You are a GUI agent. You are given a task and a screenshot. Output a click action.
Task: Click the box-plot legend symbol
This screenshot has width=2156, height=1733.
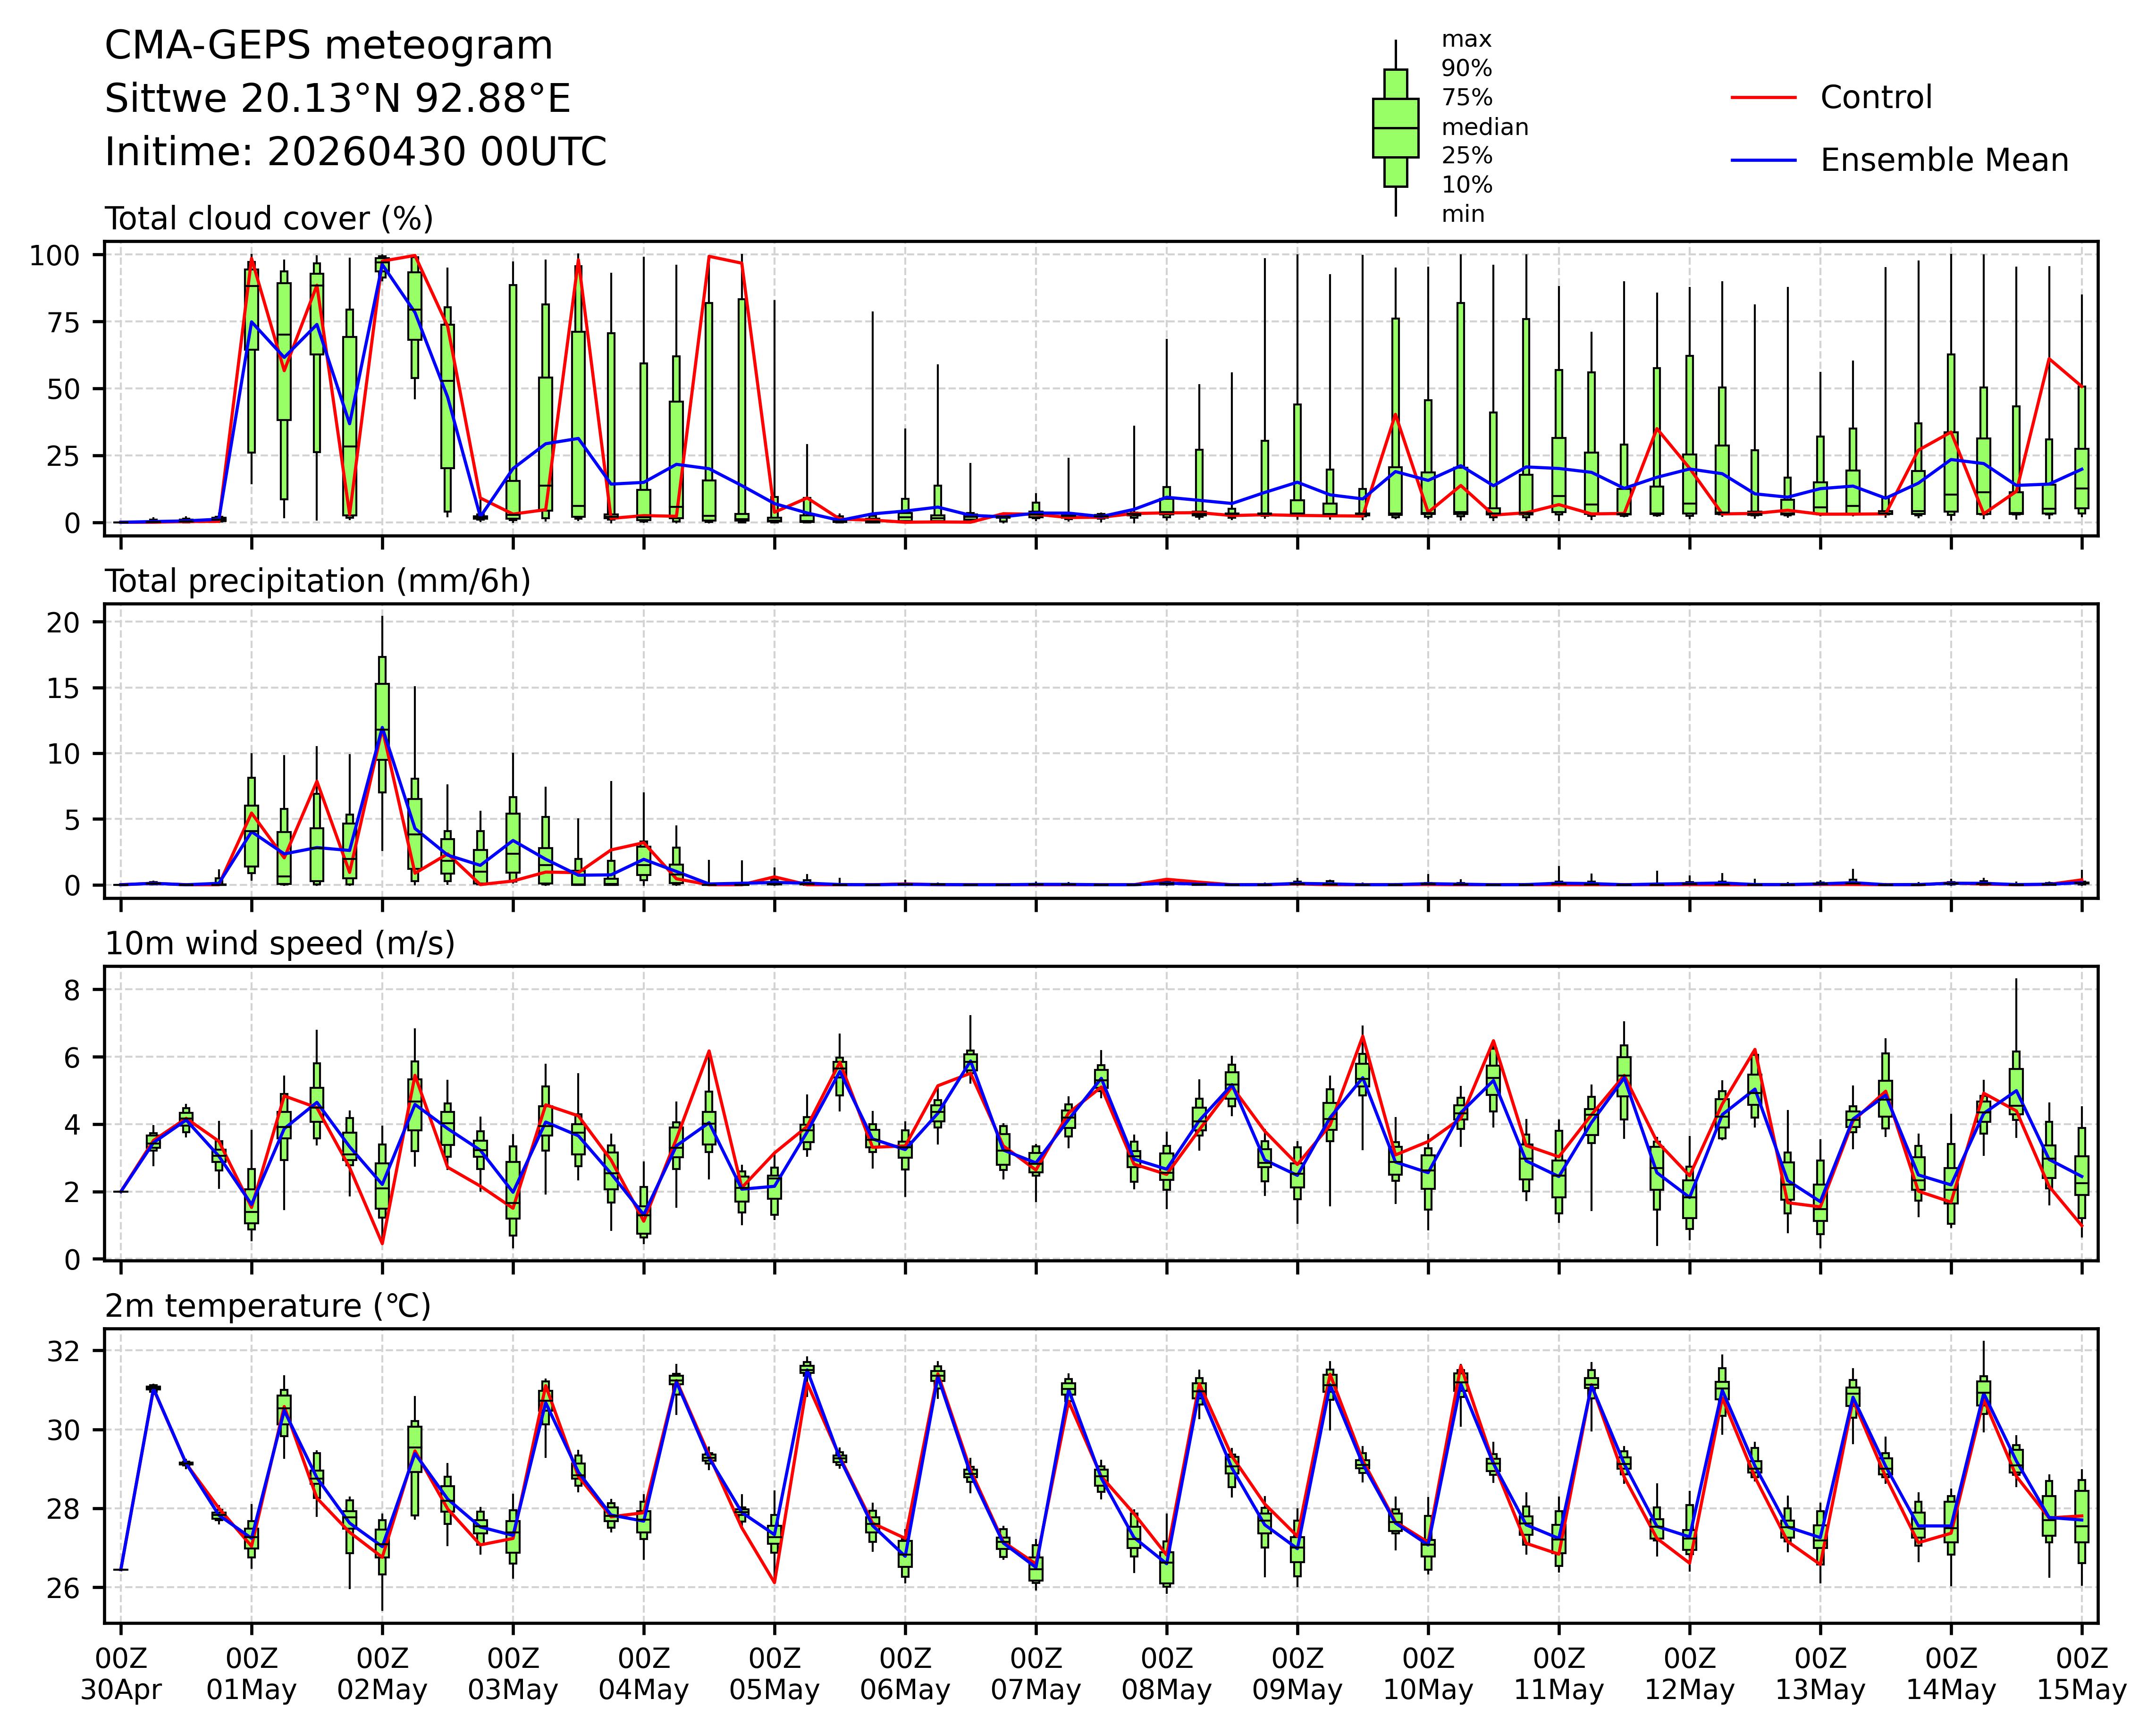pos(1395,128)
